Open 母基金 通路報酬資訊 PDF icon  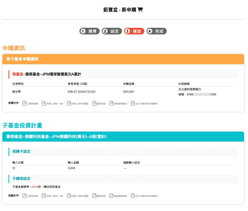111,103
